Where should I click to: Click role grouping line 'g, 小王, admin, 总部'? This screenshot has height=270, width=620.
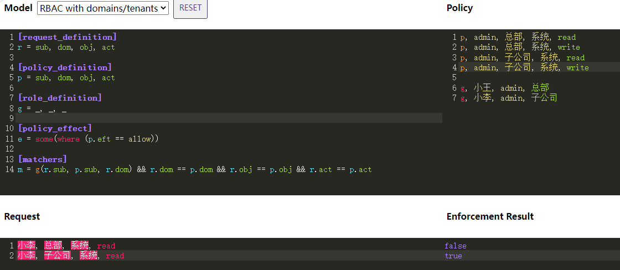[x=504, y=88]
